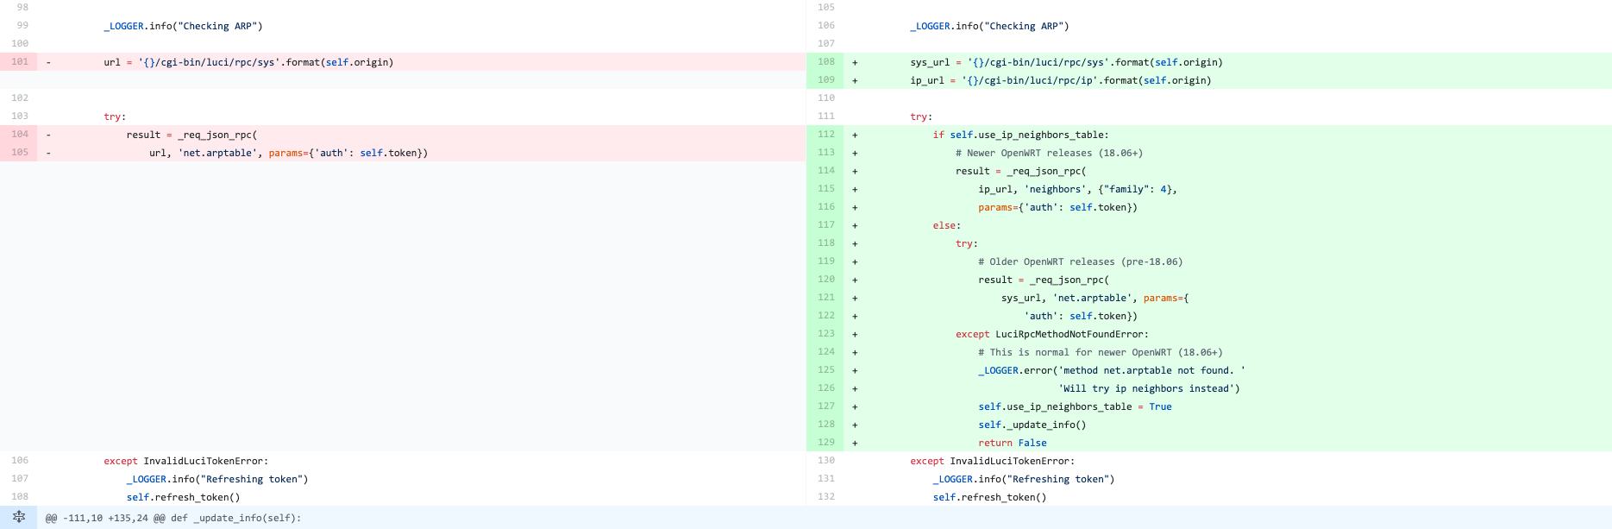The image size is (1612, 529).
Task: Click the 'LuciRpcMethodNotFoundError' exception name
Action: click(x=1071, y=334)
